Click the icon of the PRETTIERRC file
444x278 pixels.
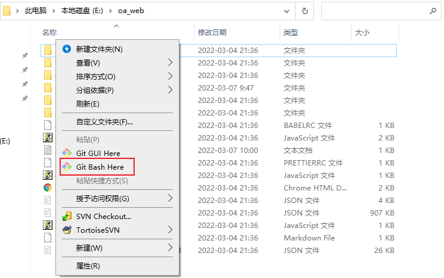tap(48, 163)
